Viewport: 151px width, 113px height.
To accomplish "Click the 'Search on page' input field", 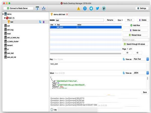I will 136,40.
